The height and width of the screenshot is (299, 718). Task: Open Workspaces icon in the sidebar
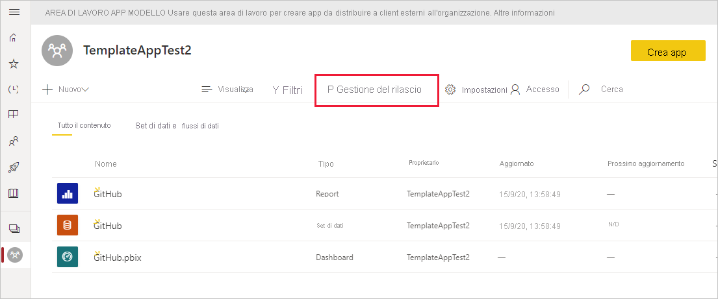click(x=14, y=228)
